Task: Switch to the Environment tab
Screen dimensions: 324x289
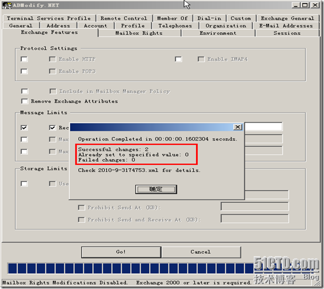Action: tap(218, 33)
